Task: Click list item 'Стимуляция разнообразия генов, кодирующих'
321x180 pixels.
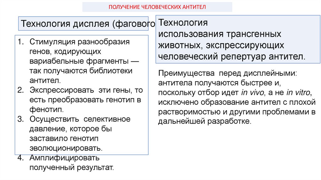Action: [x=79, y=46]
